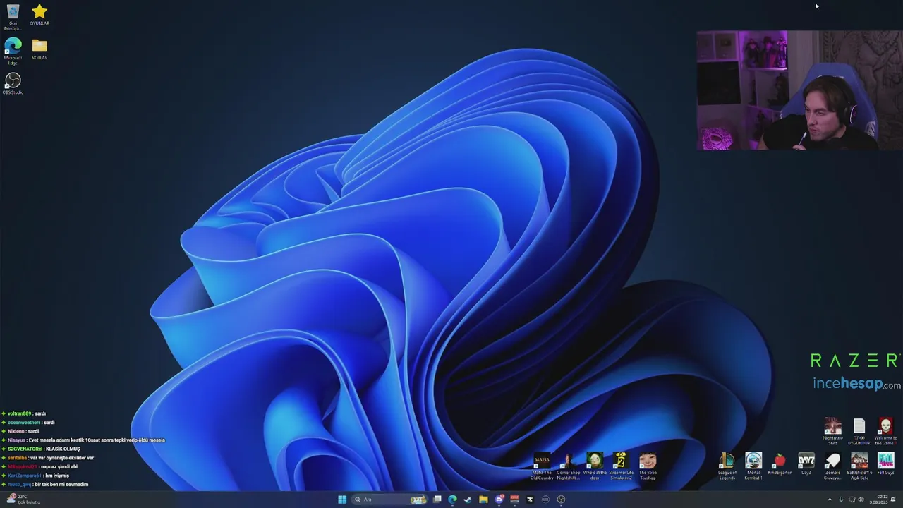The height and width of the screenshot is (508, 903).
Task: Open the network tray icon
Action: click(852, 500)
